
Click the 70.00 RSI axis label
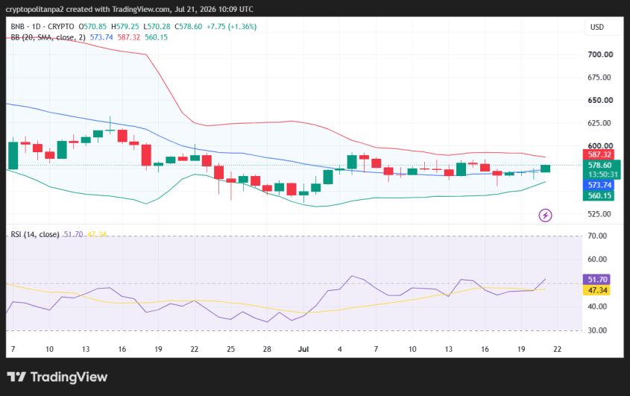[x=597, y=236]
